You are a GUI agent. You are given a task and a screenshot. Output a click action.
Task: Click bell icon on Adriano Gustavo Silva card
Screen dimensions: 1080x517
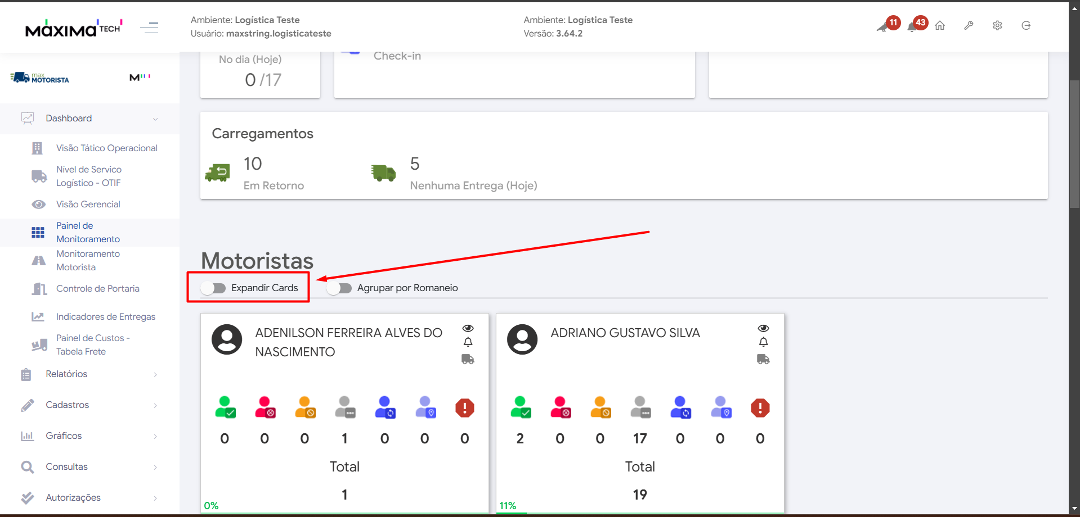763,342
